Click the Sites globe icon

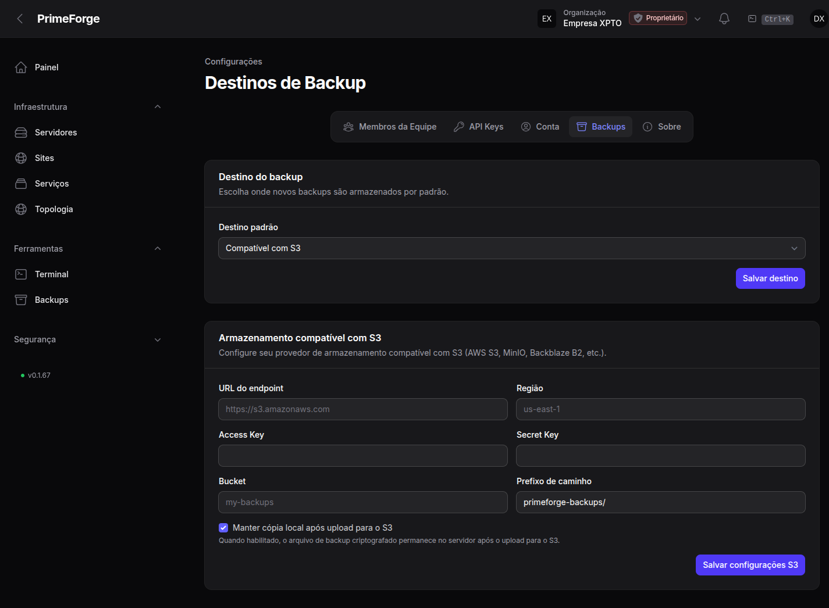click(x=21, y=158)
